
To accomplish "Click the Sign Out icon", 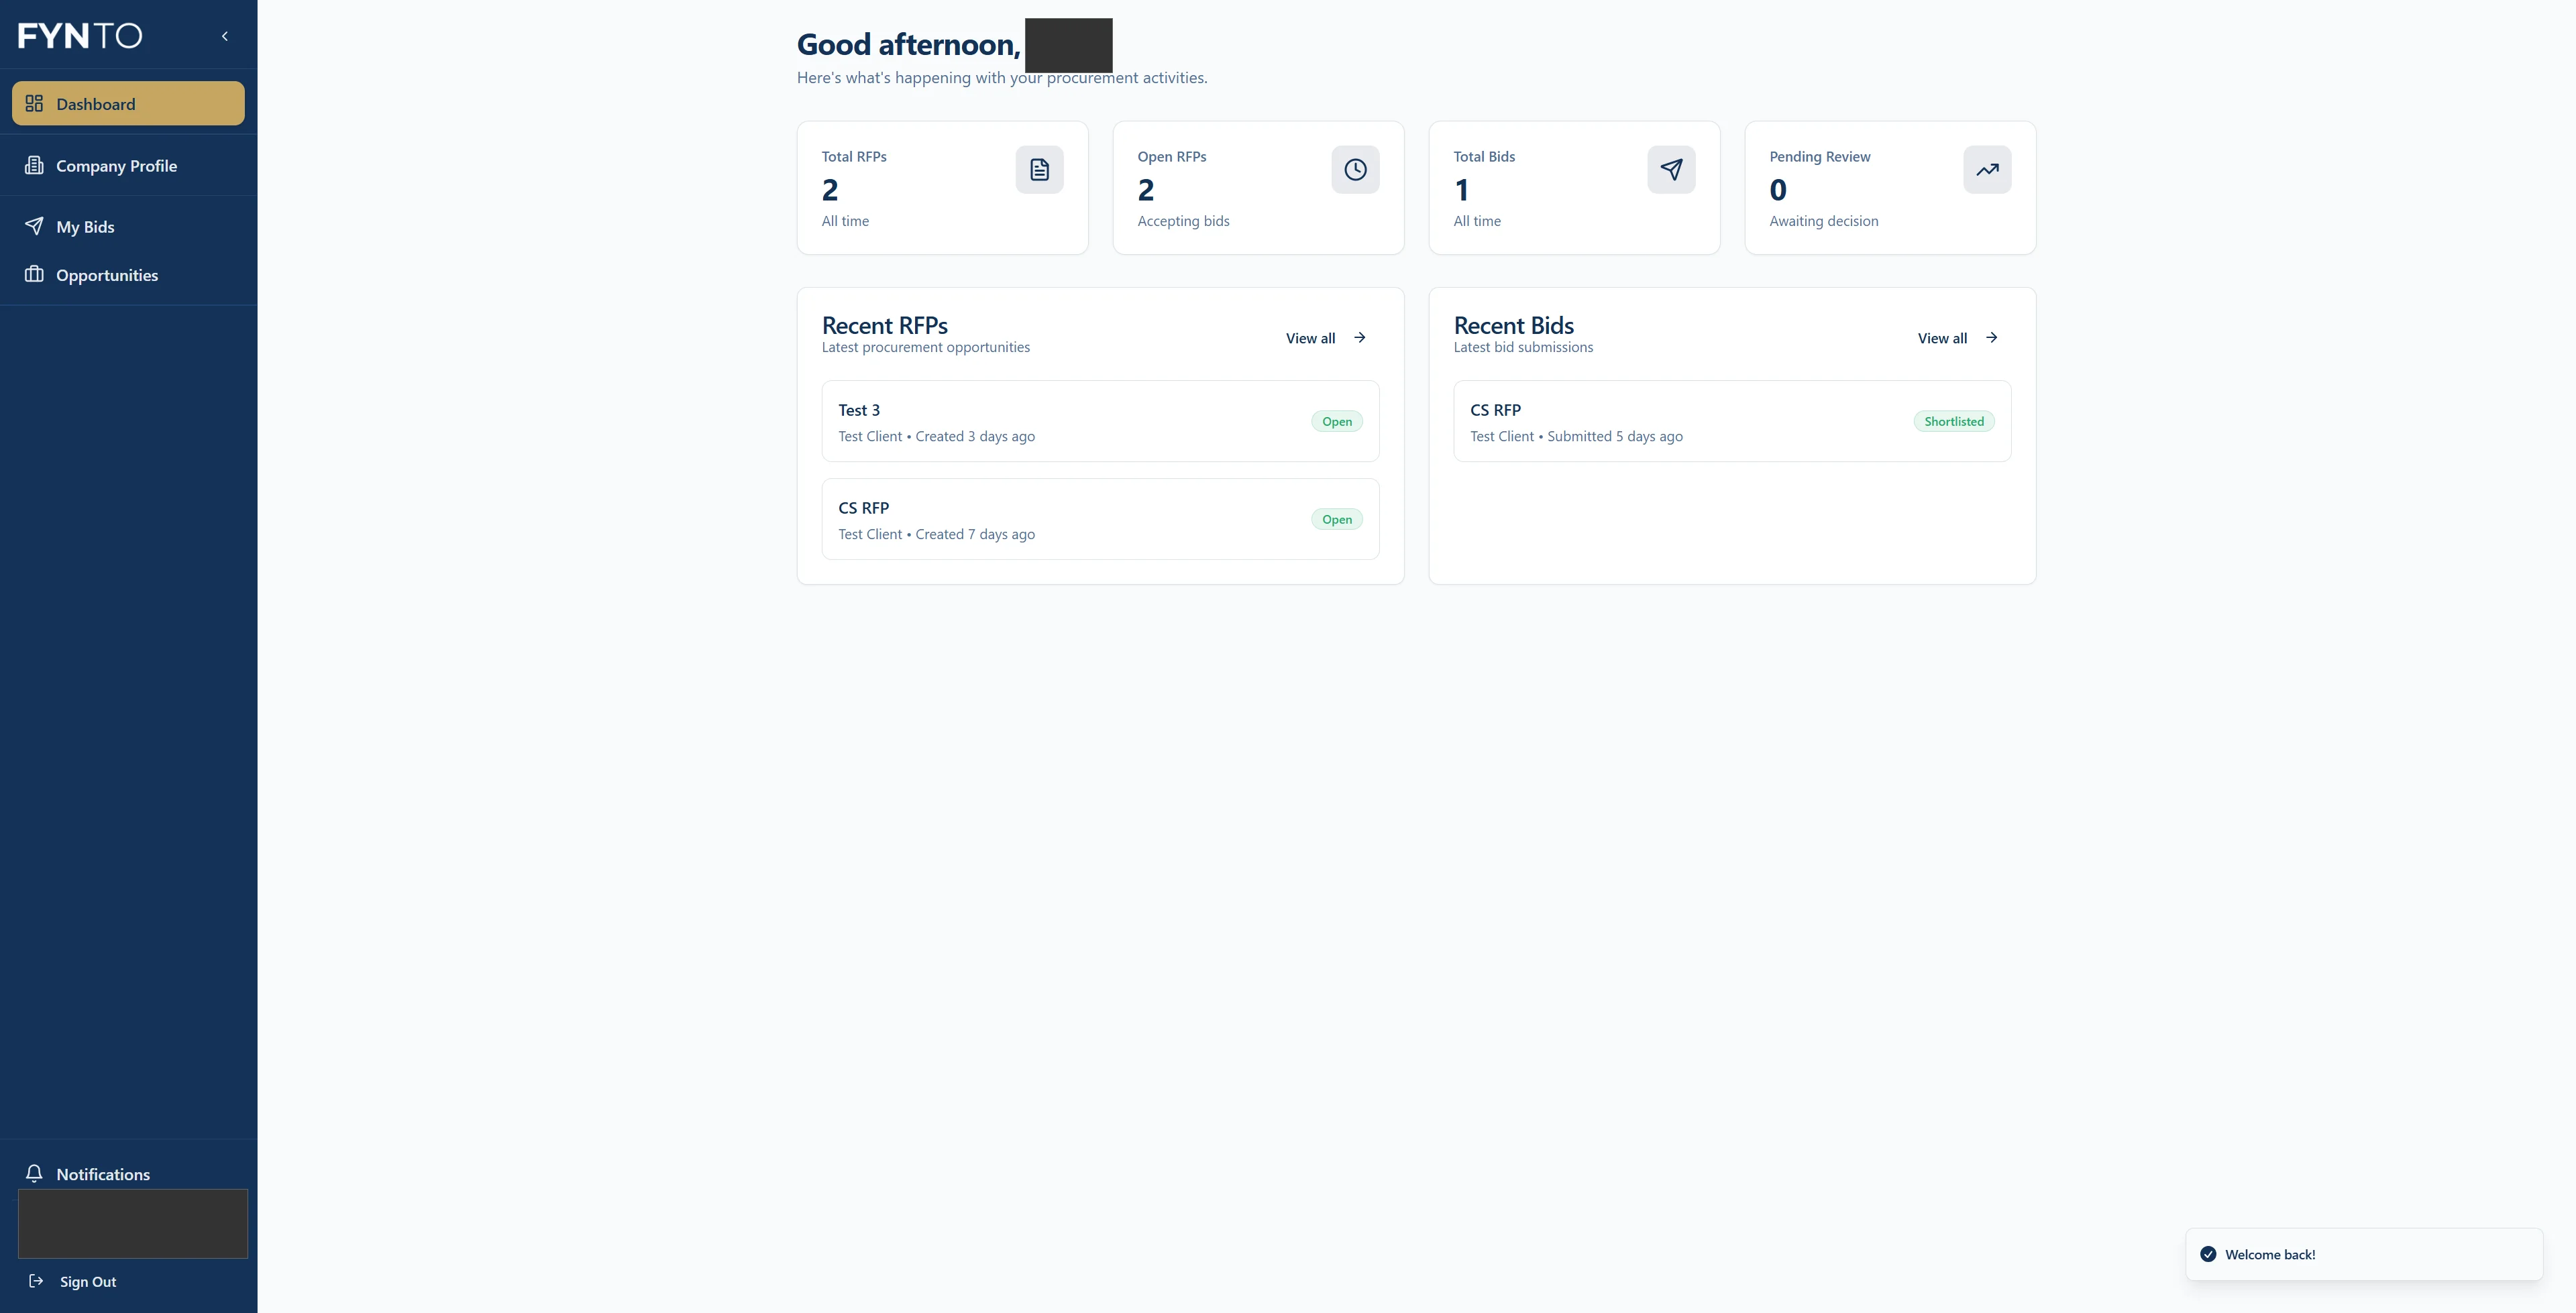I will [36, 1281].
